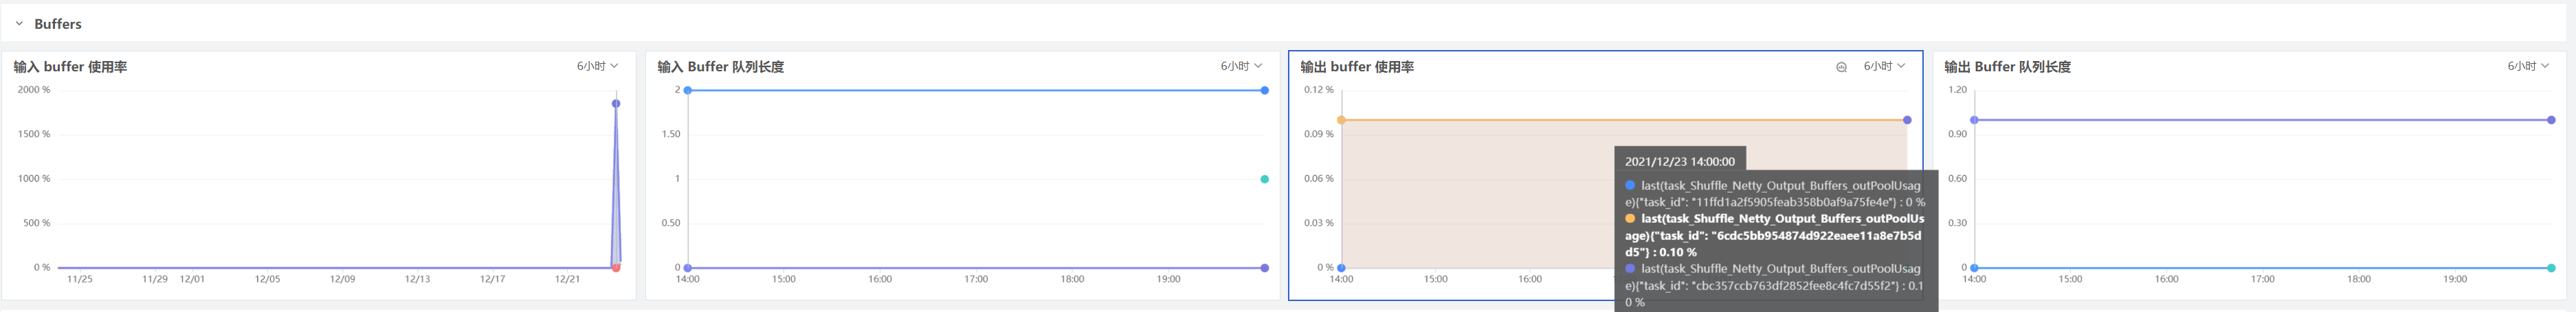Click the red point at bottom of 输入 buffer 使用率 spike
Viewport: 2576px width, 312px height.
(616, 267)
